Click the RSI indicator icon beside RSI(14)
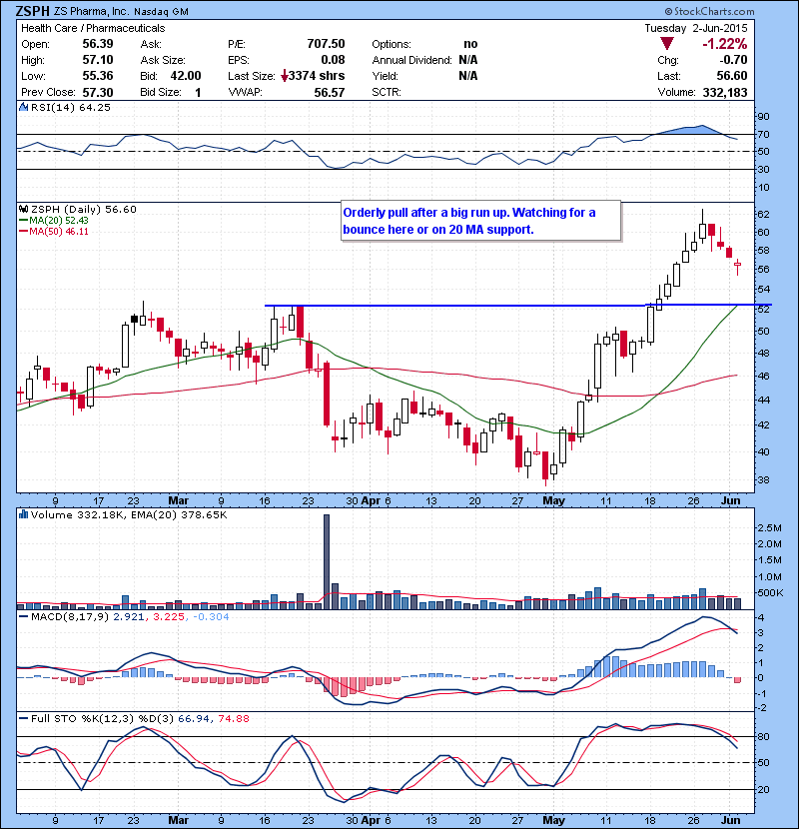Image resolution: width=799 pixels, height=829 pixels. pyautogui.click(x=23, y=107)
